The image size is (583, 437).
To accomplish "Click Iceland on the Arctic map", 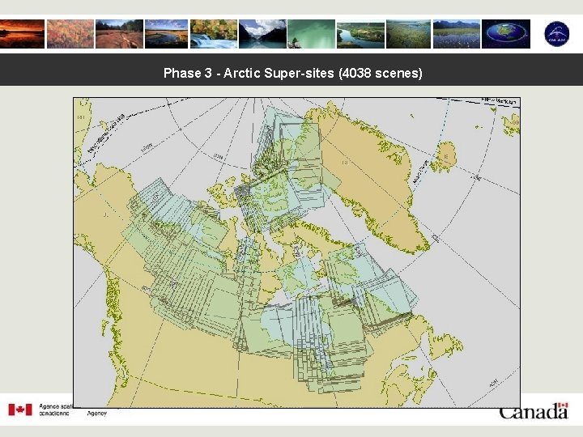I will point(443,156).
